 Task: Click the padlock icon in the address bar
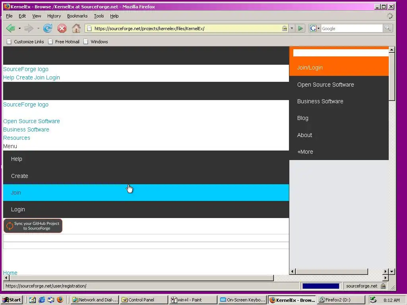285,28
